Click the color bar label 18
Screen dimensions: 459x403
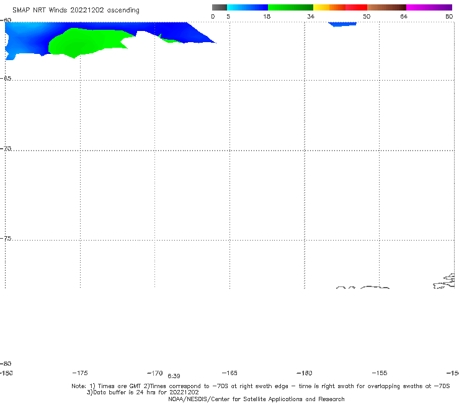267,16
